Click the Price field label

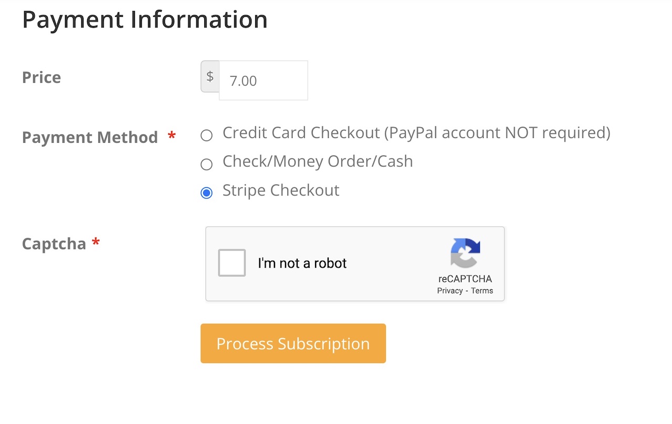[41, 77]
